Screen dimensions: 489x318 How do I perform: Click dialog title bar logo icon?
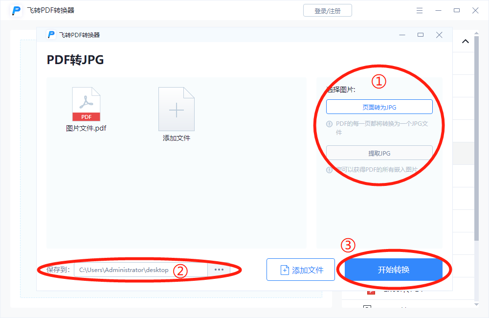pyautogui.click(x=51, y=35)
